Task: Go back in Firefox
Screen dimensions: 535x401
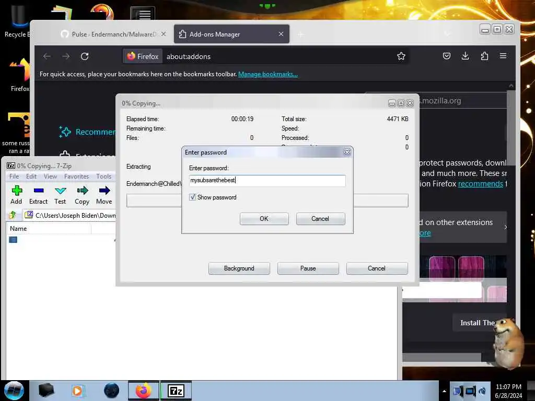Action: click(46, 56)
